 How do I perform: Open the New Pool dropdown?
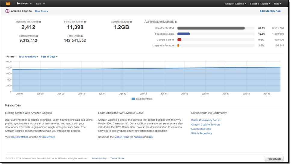[42, 11]
